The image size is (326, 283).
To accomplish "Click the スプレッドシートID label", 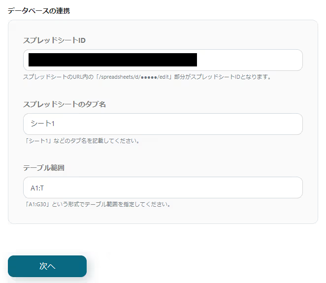I will coord(54,40).
